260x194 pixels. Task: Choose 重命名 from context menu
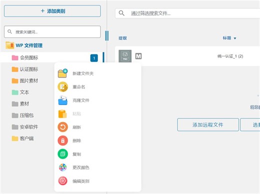tap(79, 87)
